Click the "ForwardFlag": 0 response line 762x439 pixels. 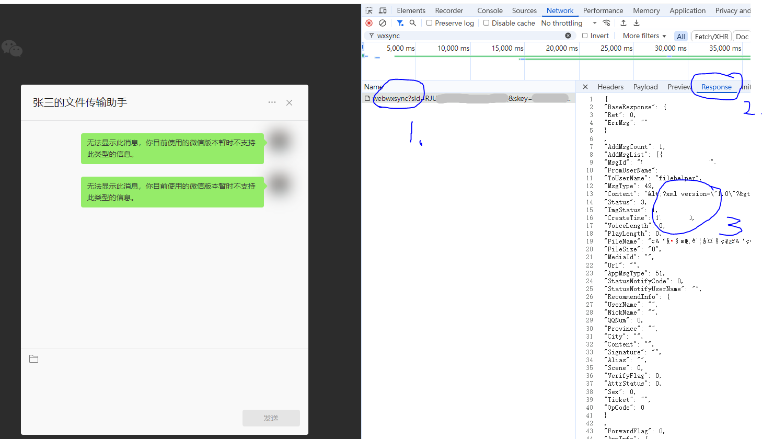(x=635, y=432)
